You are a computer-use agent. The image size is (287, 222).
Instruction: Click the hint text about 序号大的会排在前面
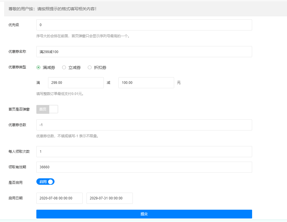point(83,36)
